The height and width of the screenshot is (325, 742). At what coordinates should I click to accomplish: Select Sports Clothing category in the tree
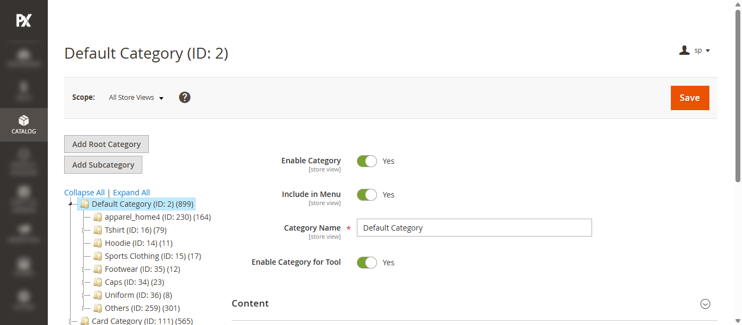[153, 256]
